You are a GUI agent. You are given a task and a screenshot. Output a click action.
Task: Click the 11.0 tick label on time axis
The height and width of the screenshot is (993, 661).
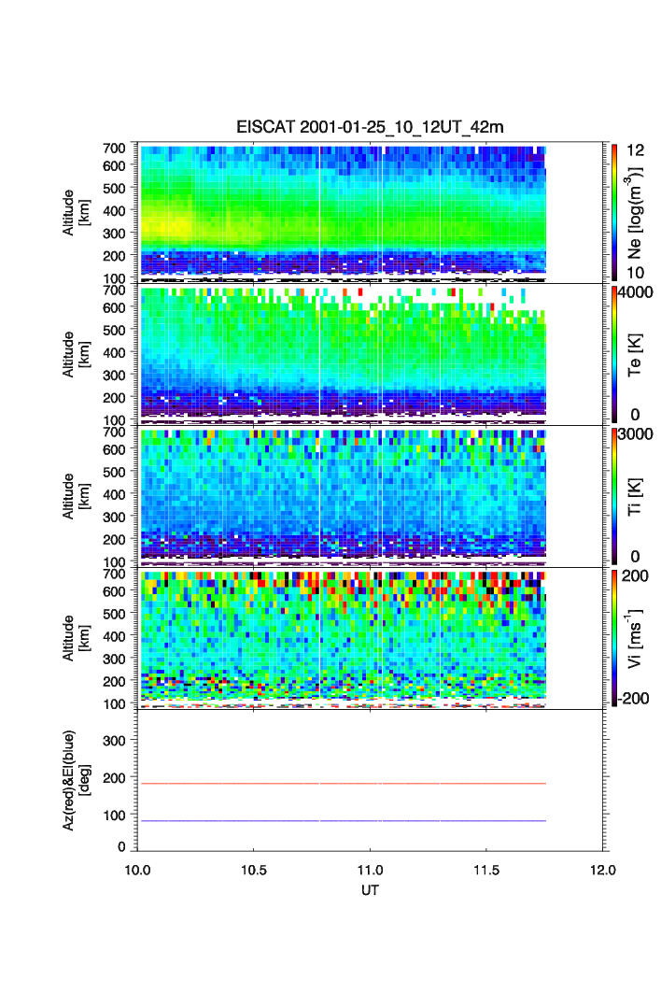(x=372, y=870)
